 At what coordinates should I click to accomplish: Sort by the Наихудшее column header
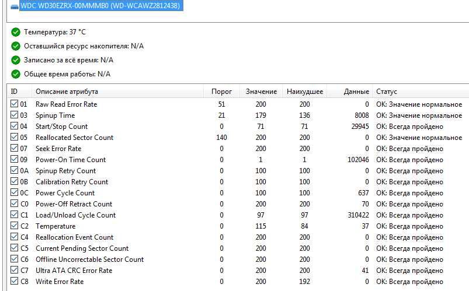305,92
